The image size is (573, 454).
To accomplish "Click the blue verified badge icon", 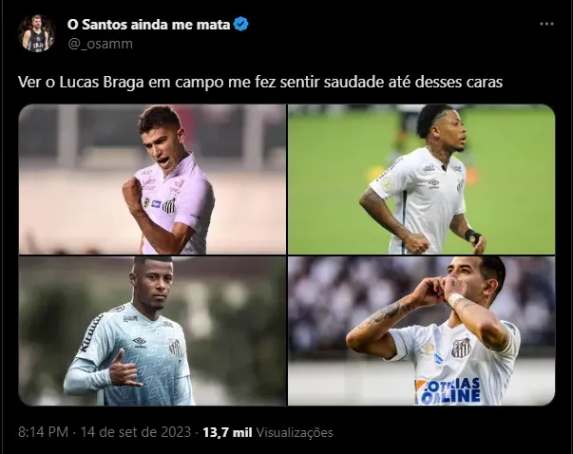I will tap(240, 25).
